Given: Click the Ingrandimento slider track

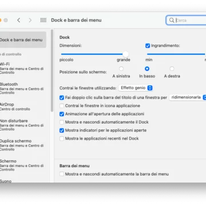Looking at the screenshot, I should [176, 54].
